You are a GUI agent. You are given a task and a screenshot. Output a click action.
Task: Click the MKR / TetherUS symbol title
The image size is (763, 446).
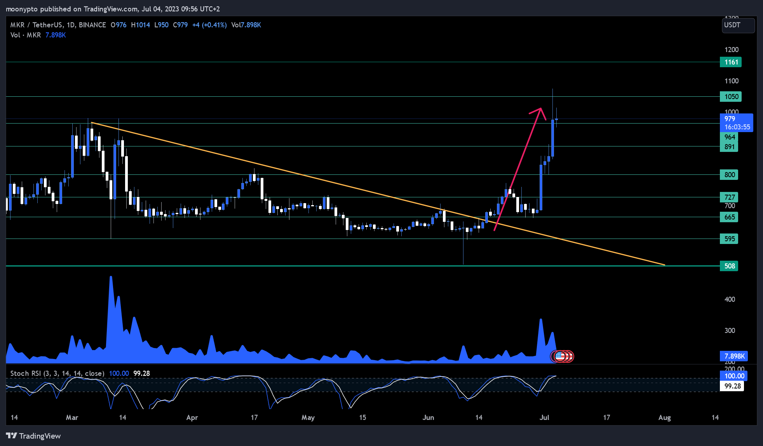coord(37,25)
